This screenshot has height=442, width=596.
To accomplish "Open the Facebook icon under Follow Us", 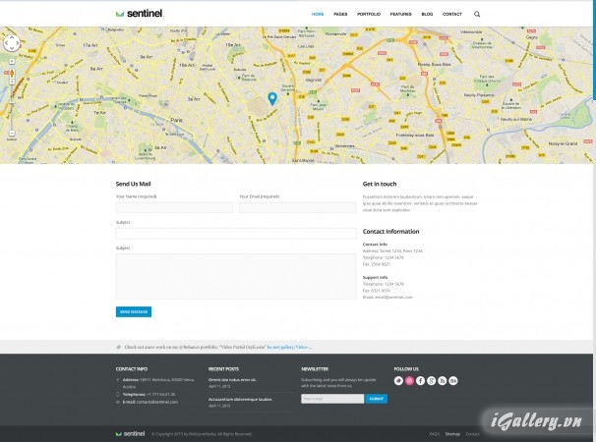I will tap(421, 379).
